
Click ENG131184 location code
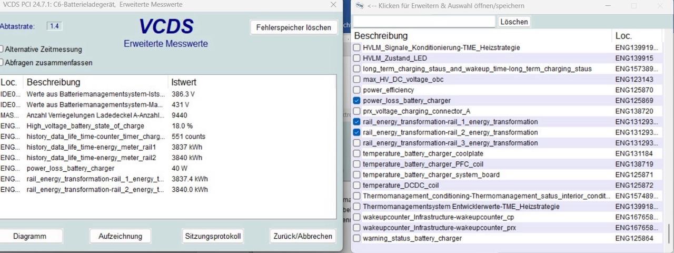634,153
